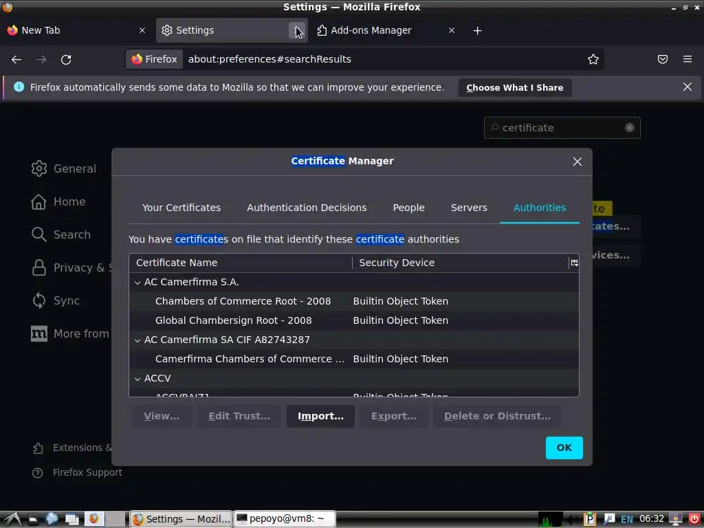The image size is (704, 528).
Task: Select Camerfirma Chambers of Commerce certificate row
Action: click(x=354, y=359)
